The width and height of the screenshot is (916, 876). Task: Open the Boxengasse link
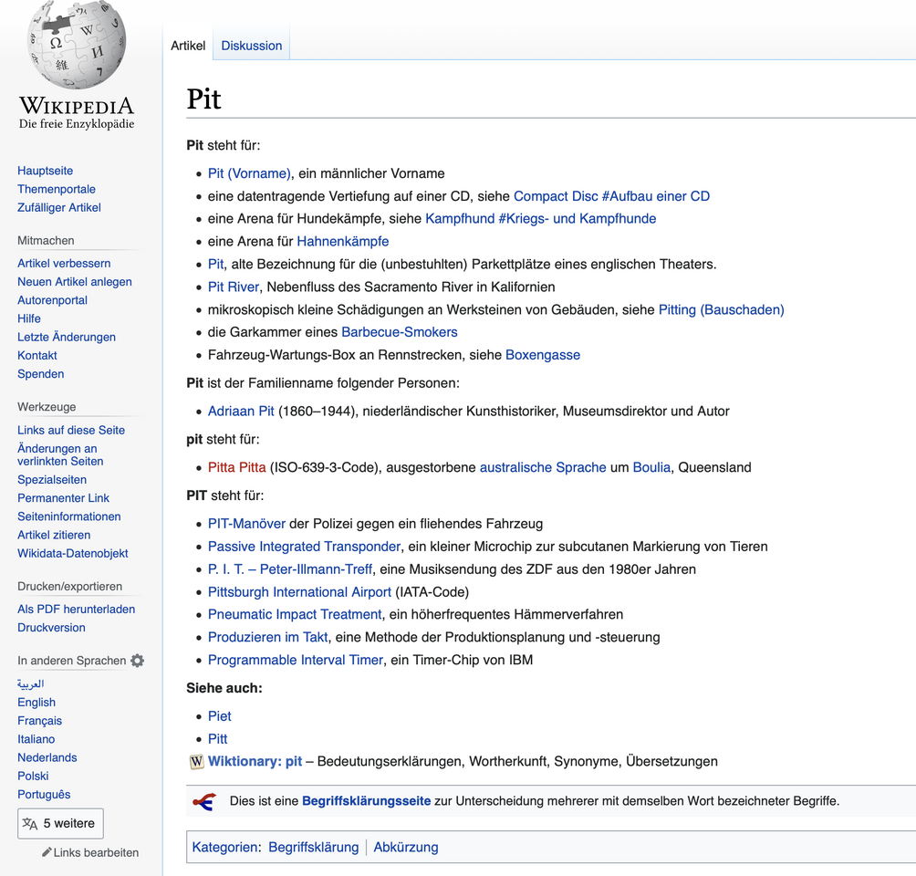pyautogui.click(x=543, y=355)
